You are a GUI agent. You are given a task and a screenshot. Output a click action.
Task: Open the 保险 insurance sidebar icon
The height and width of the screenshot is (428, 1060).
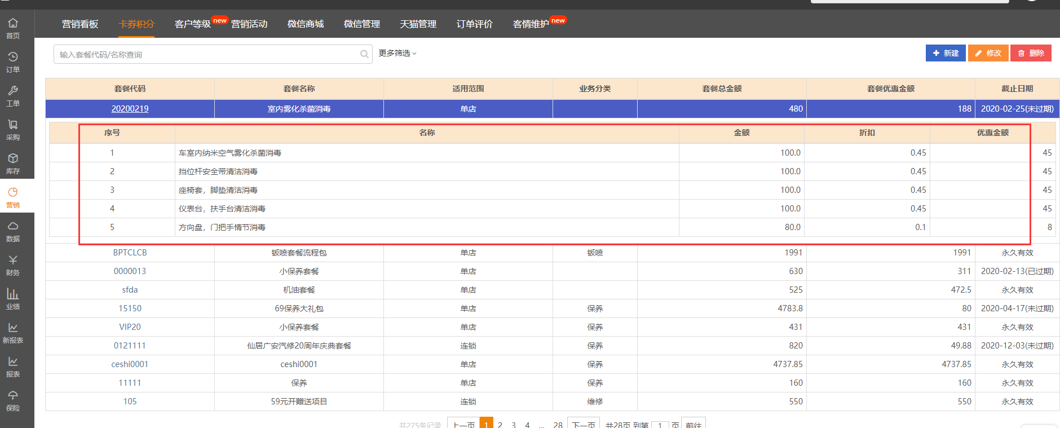(x=13, y=400)
